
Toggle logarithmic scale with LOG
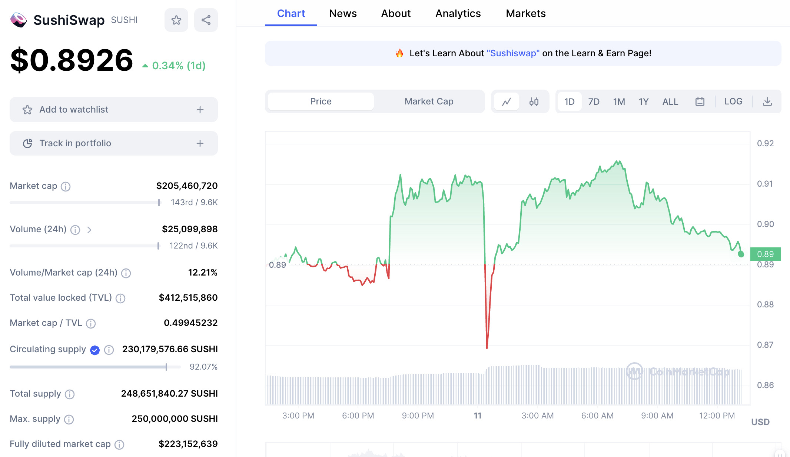[x=733, y=101]
